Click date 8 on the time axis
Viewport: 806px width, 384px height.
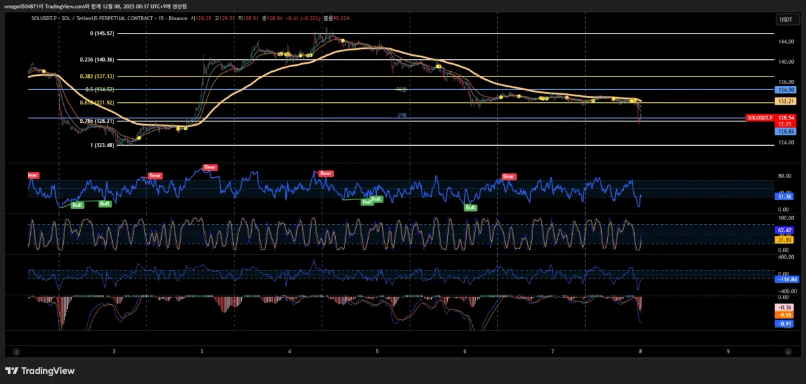641,351
